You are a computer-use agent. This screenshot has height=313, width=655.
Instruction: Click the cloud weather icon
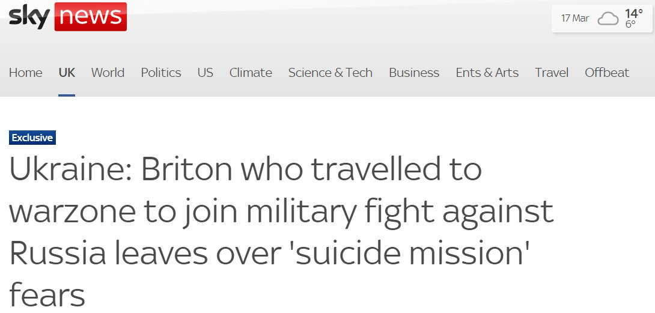[608, 19]
